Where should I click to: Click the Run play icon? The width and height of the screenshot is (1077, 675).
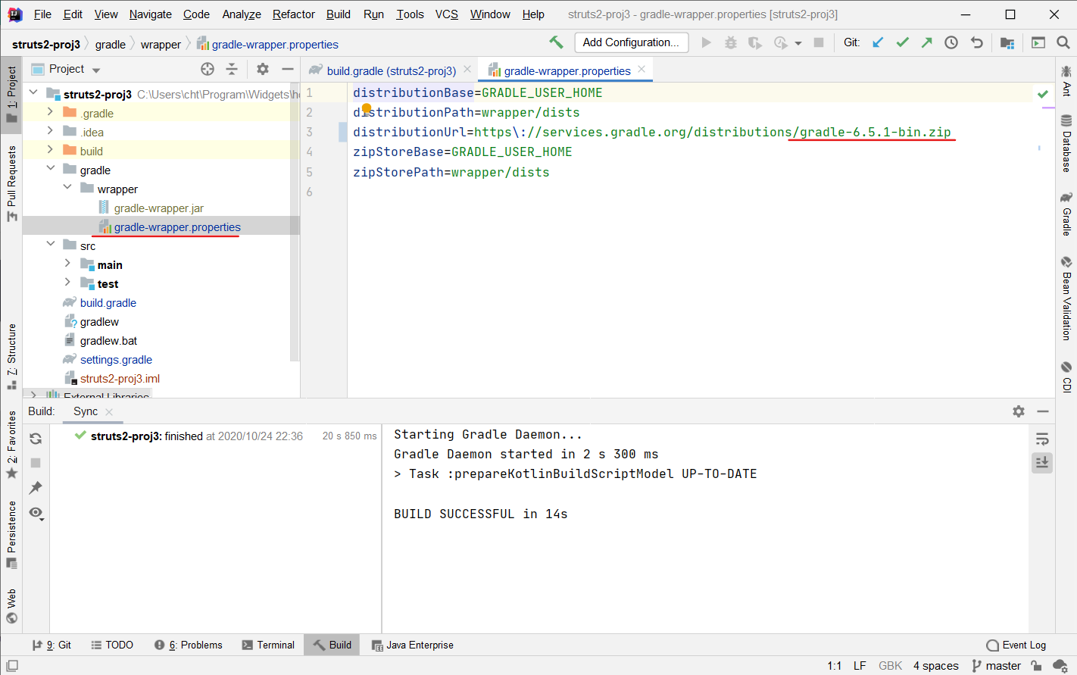pyautogui.click(x=706, y=42)
